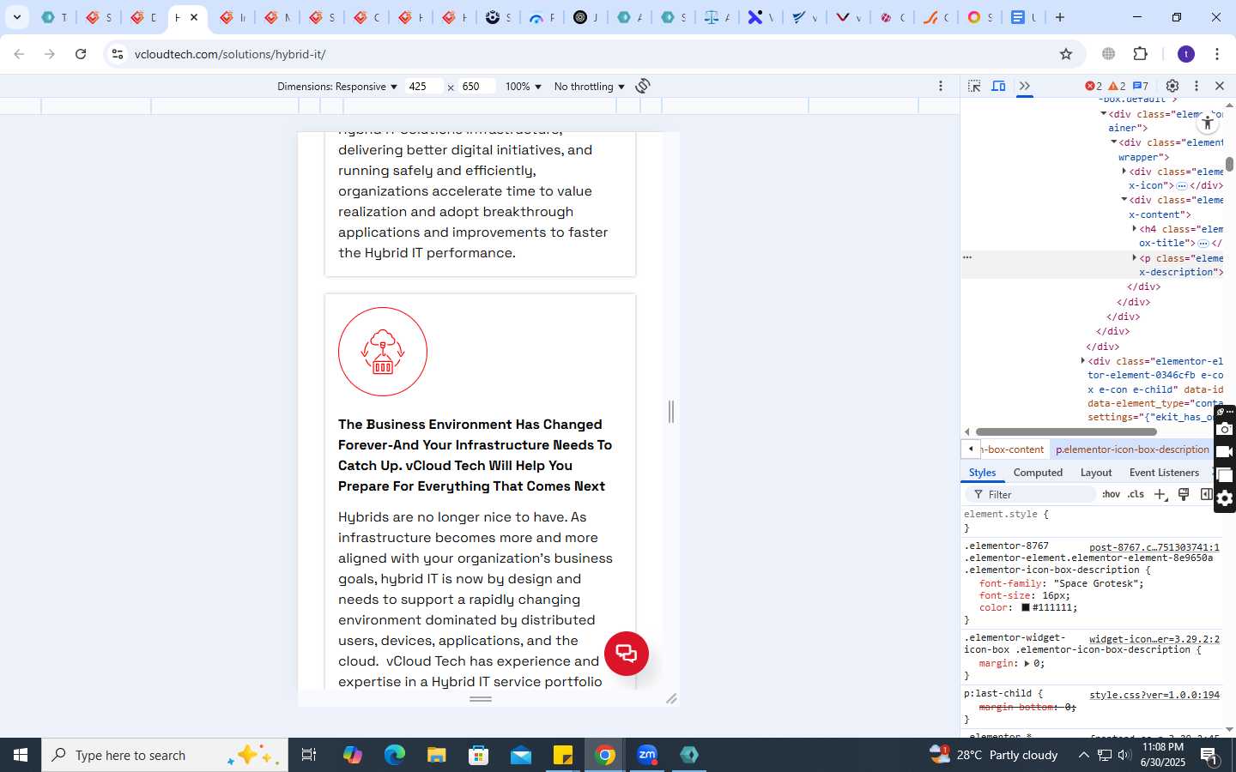Bookmark this page with the star icon
This screenshot has height=772, width=1236.
pyautogui.click(x=1066, y=54)
